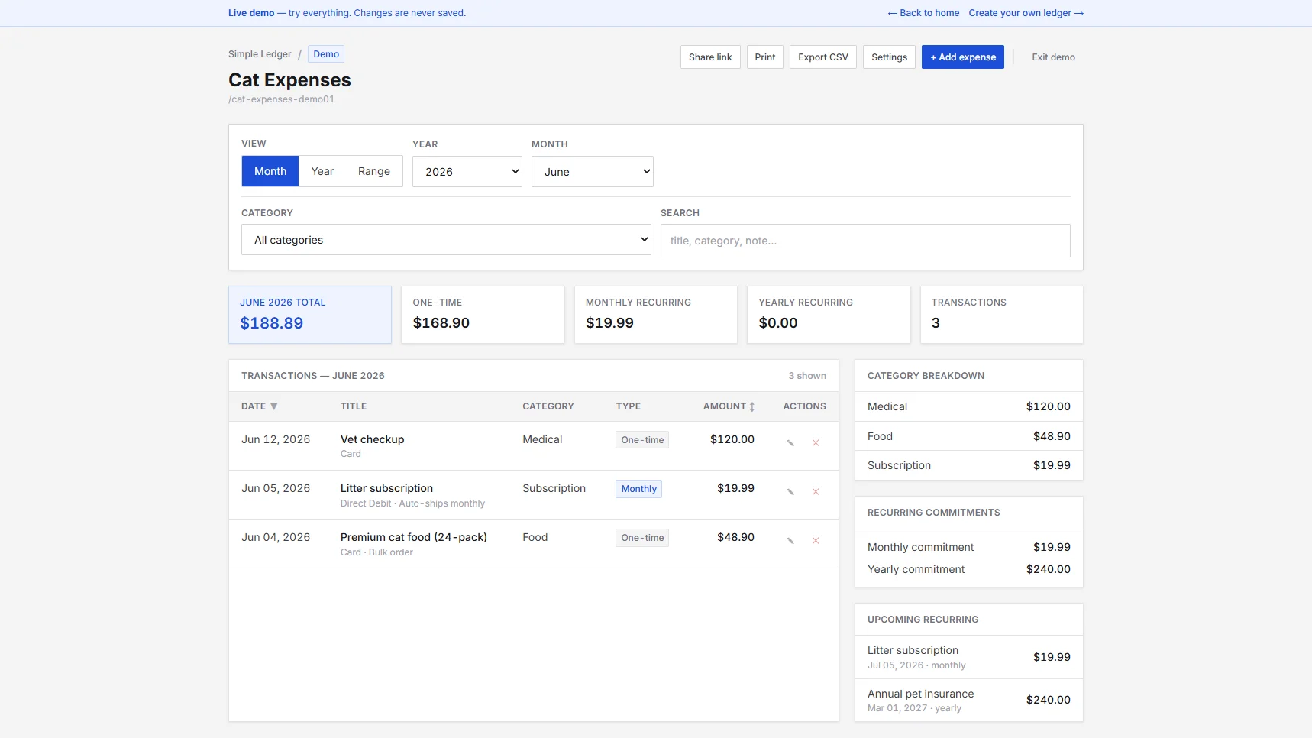1312x738 pixels.
Task: Click the One-time badge in the Vet checkup row
Action: click(642, 440)
